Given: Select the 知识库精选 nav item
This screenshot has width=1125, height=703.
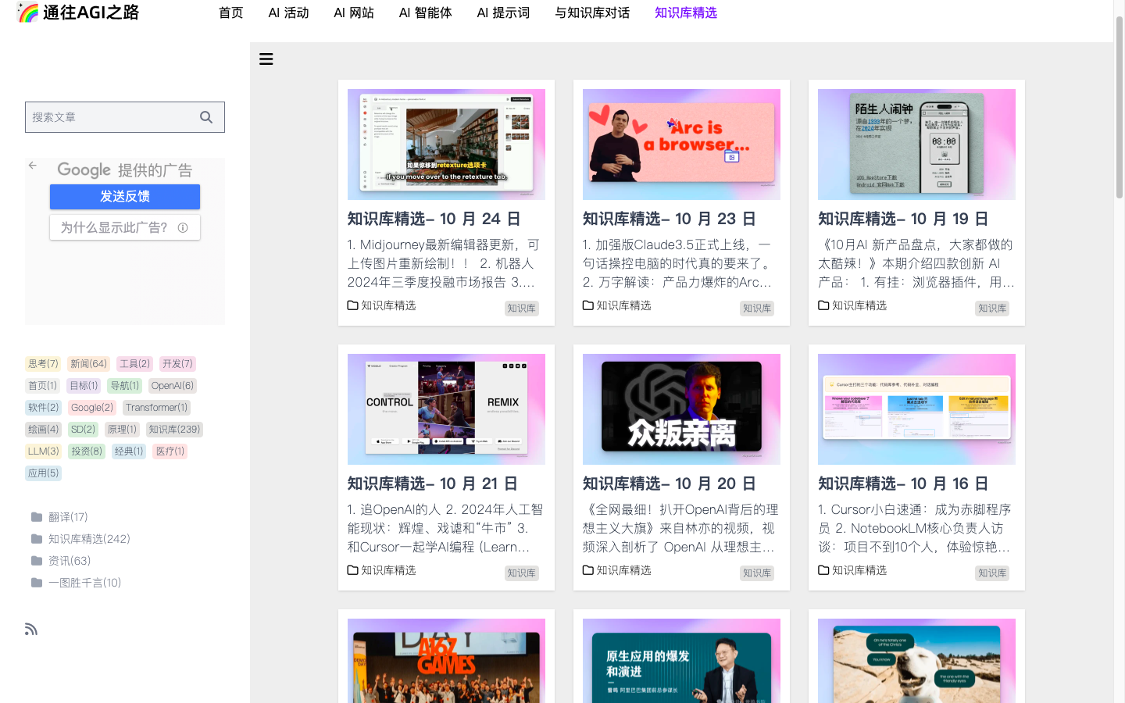Looking at the screenshot, I should (686, 13).
